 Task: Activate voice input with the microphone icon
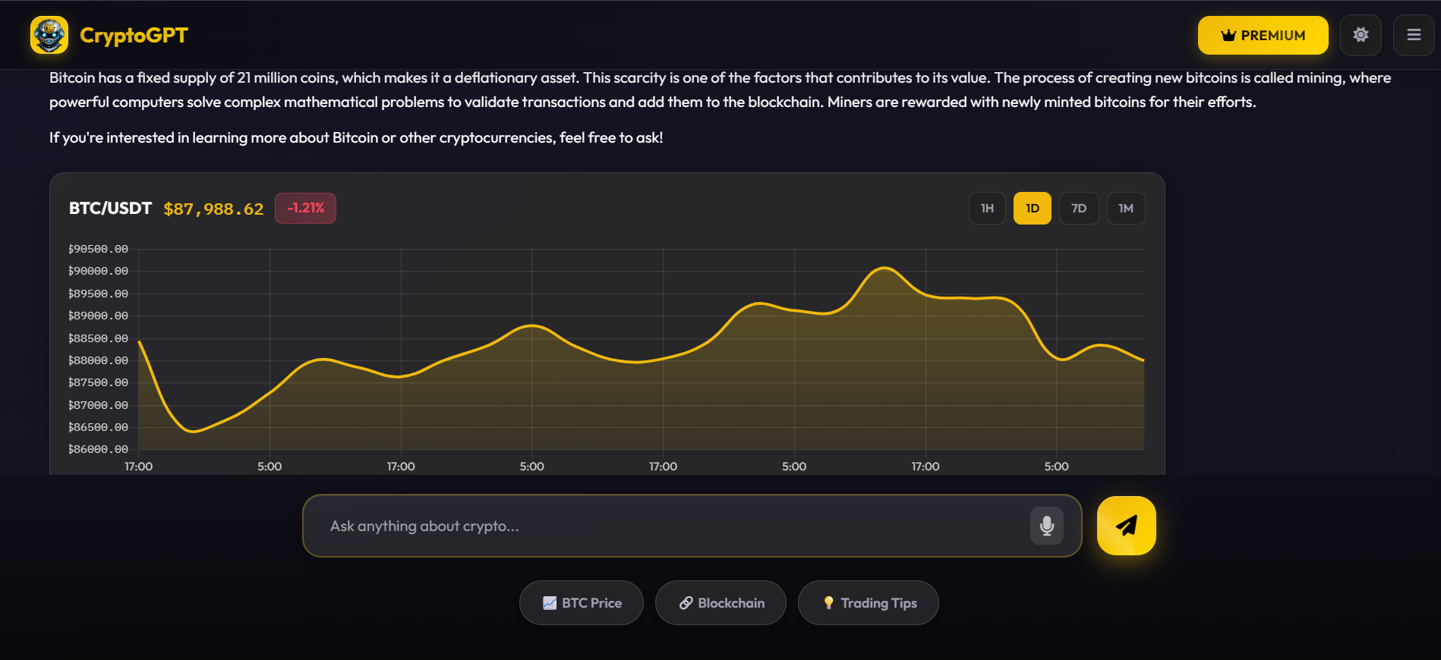[x=1047, y=525]
